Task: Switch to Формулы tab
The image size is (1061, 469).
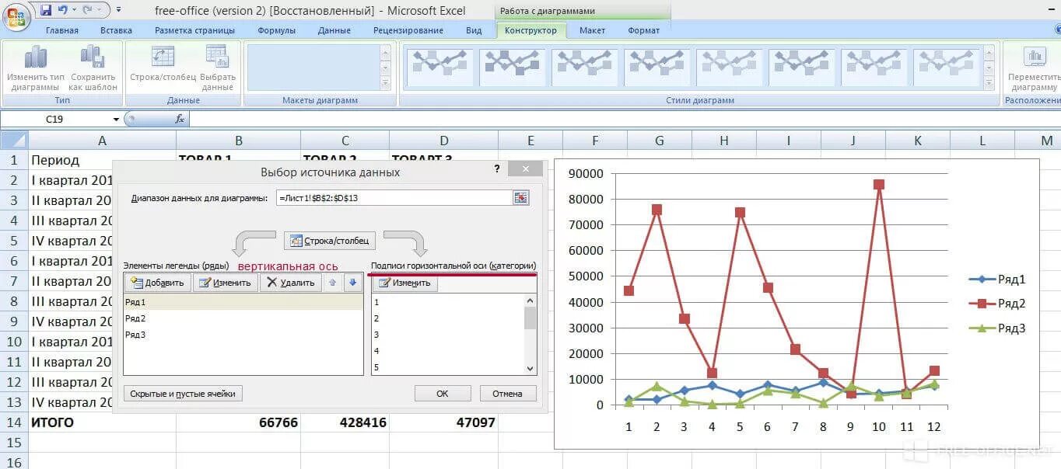Action: click(x=276, y=30)
